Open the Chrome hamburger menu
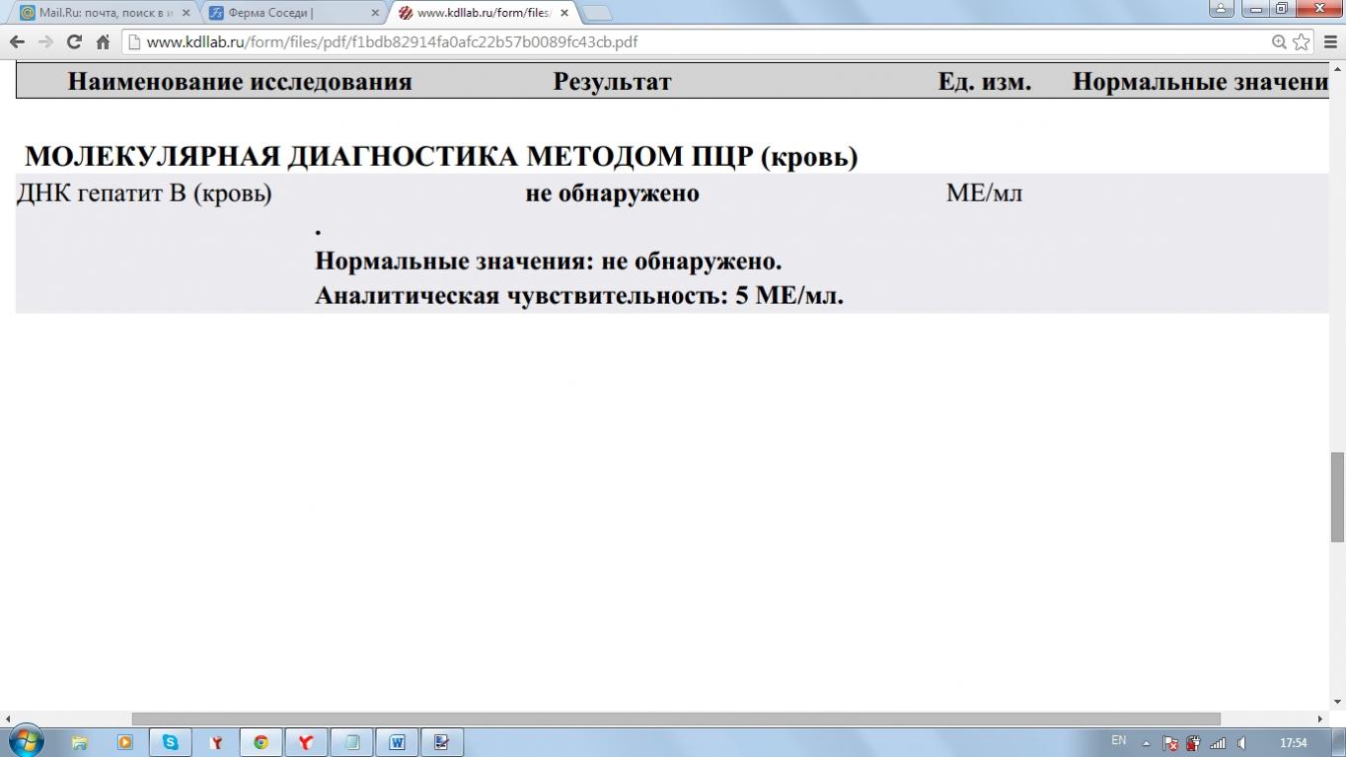Screen dimensions: 1346x757 pos(1329,42)
